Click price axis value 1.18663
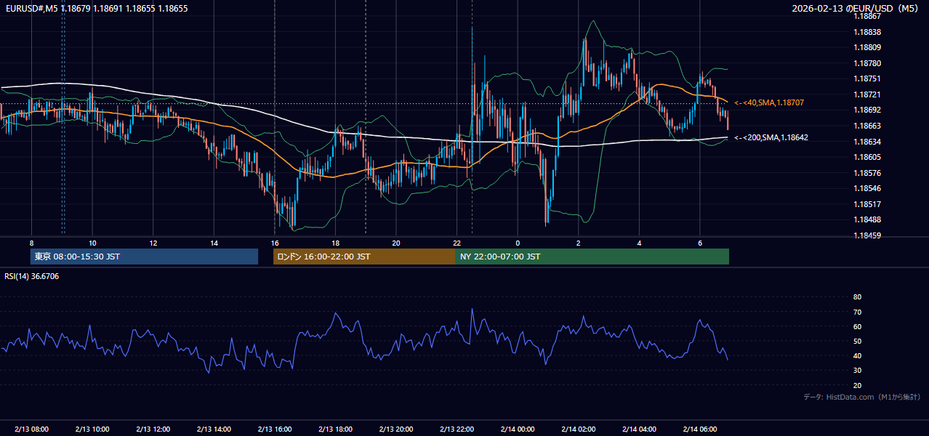This screenshot has height=436, width=929. 867,126
